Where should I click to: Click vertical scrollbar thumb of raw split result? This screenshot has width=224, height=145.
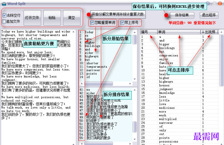tap(135, 40)
